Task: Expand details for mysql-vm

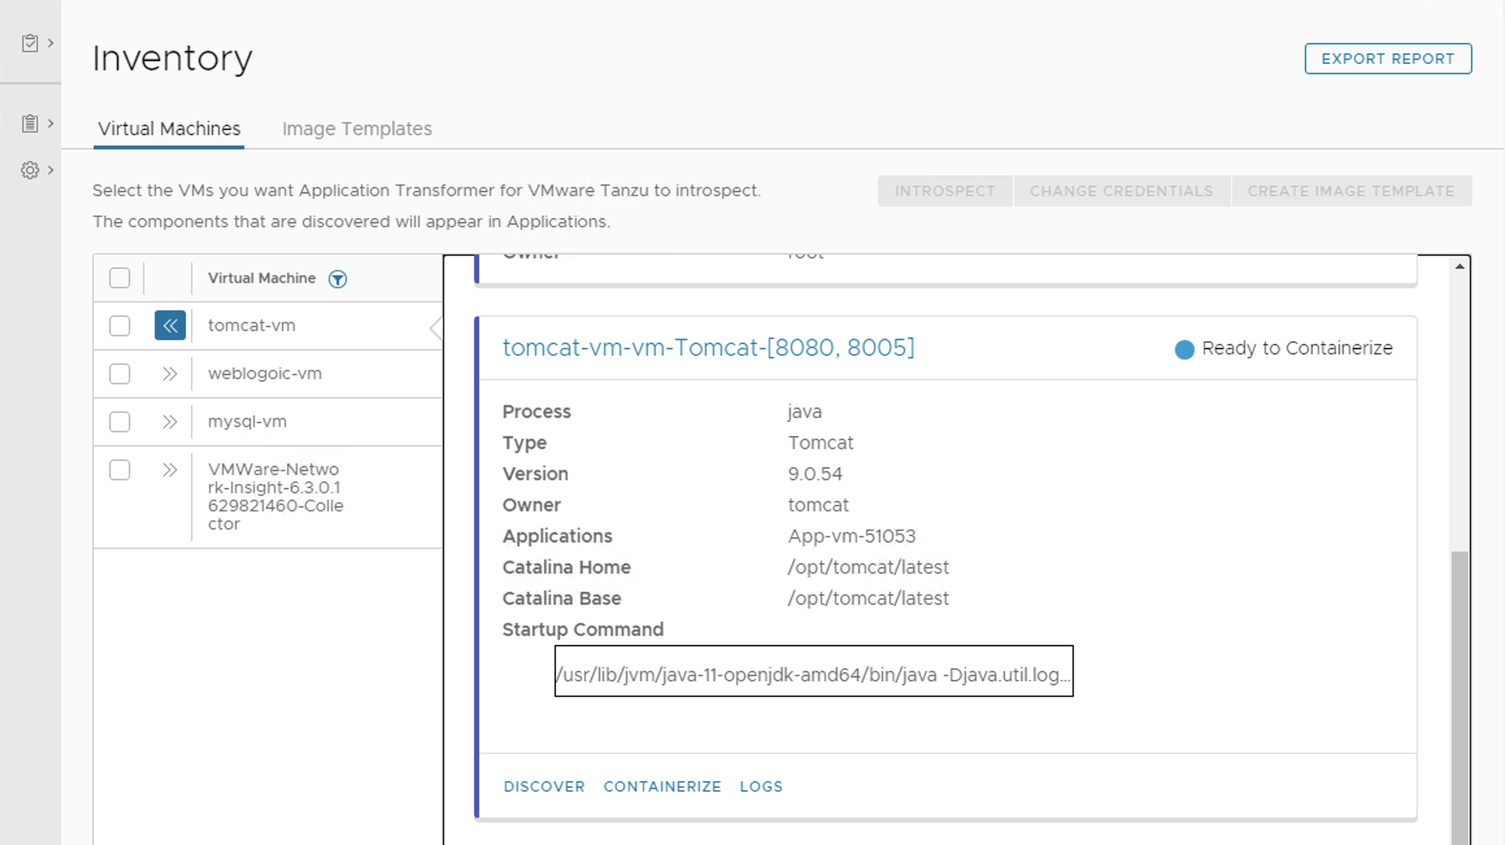Action: point(169,422)
